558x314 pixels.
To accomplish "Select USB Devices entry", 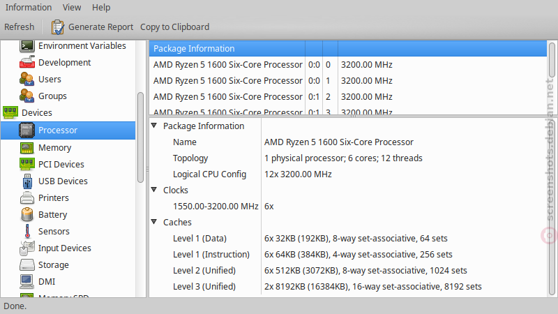I will pyautogui.click(x=63, y=181).
